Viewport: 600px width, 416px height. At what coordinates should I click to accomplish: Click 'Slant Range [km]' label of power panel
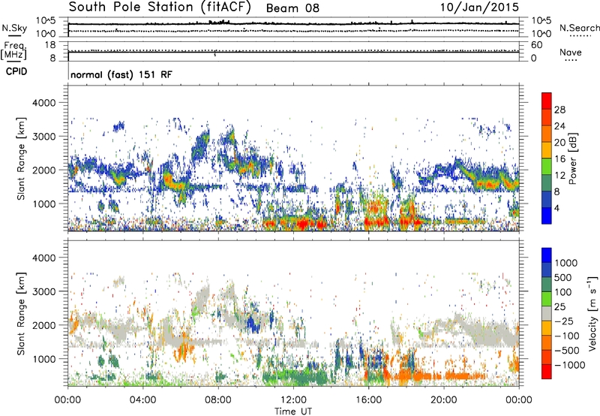[21, 158]
